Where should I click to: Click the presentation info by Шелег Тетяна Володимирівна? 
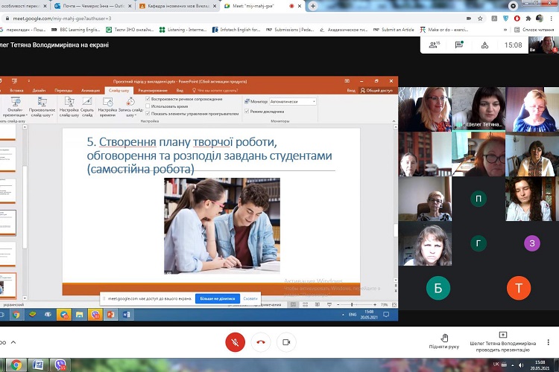click(x=502, y=342)
